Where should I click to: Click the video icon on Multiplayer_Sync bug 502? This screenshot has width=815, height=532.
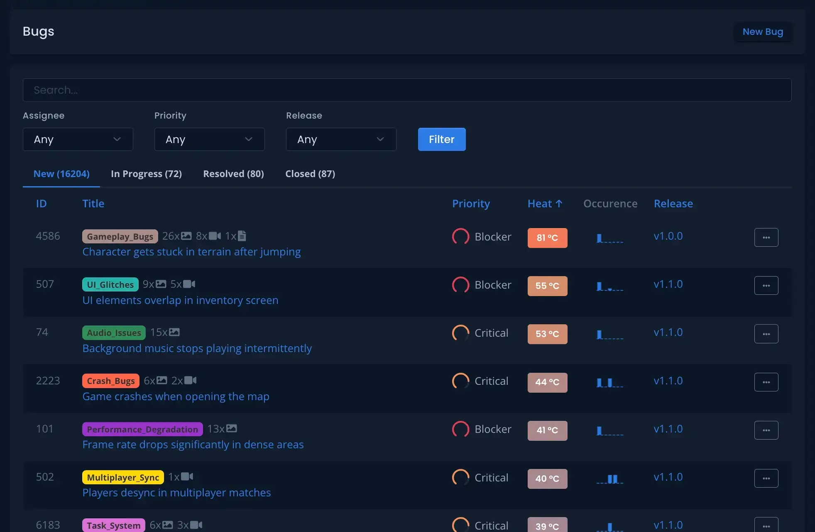click(x=188, y=477)
